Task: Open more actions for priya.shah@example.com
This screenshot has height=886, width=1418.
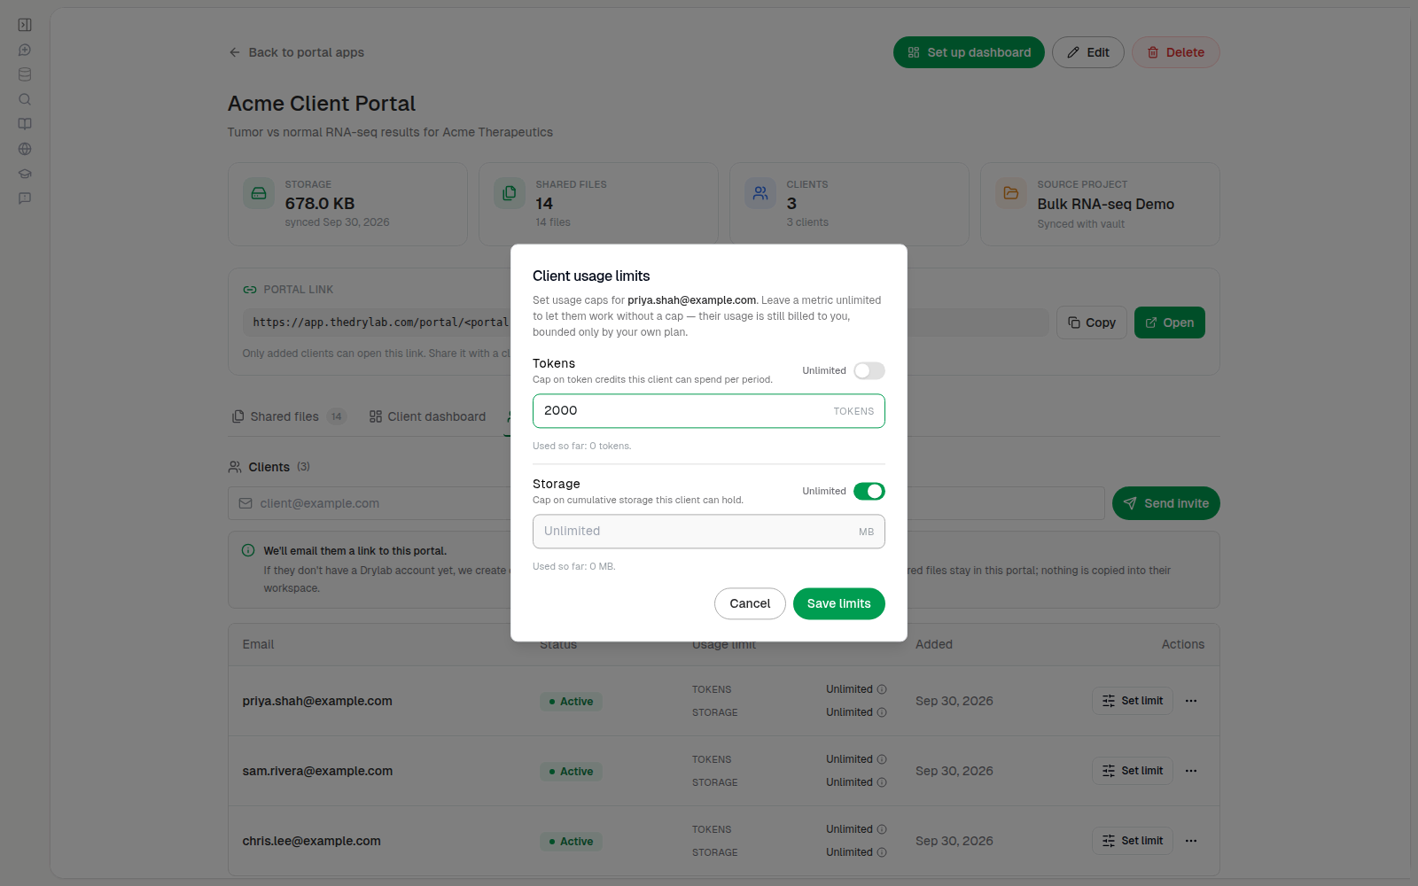Action: (1191, 701)
